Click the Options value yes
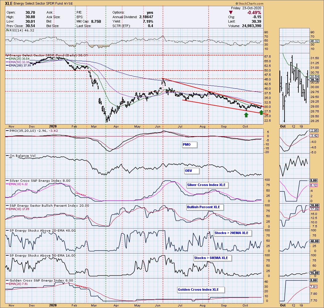The width and height of the screenshot is (324, 308). click(x=150, y=13)
